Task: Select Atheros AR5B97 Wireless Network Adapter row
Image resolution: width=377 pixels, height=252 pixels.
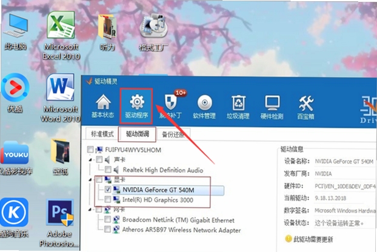Action: point(181,230)
